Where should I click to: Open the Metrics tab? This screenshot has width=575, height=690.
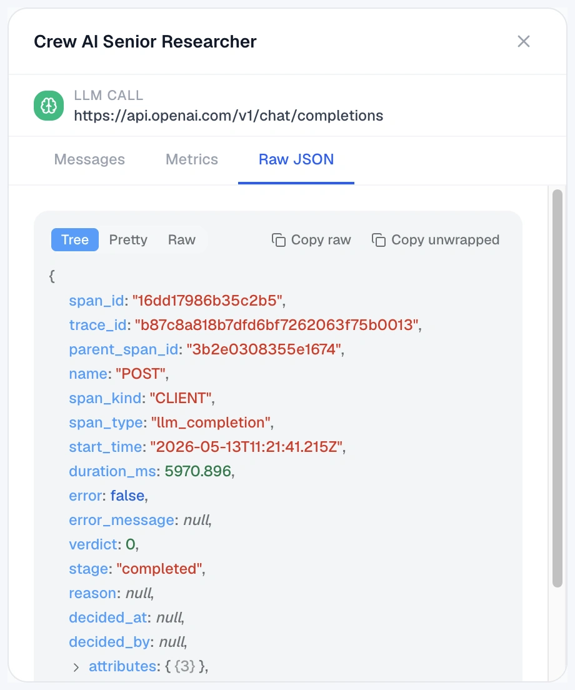192,159
